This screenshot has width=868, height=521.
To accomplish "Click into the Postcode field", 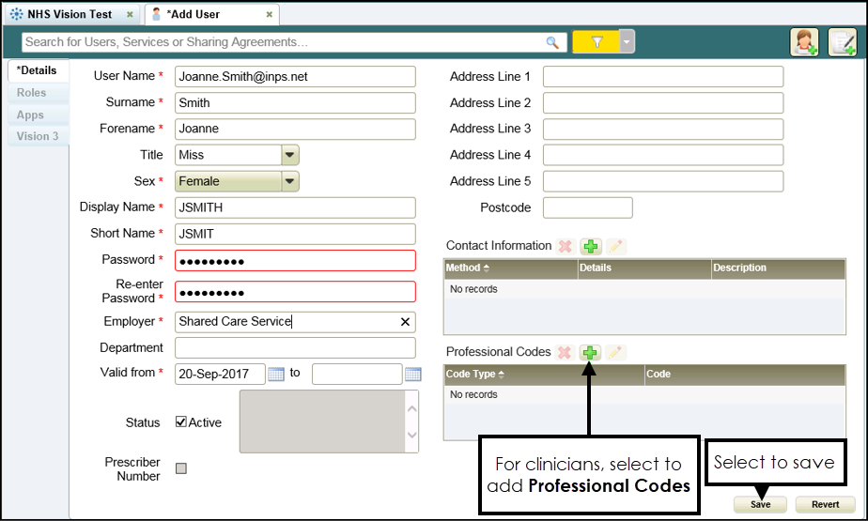I will coord(587,207).
